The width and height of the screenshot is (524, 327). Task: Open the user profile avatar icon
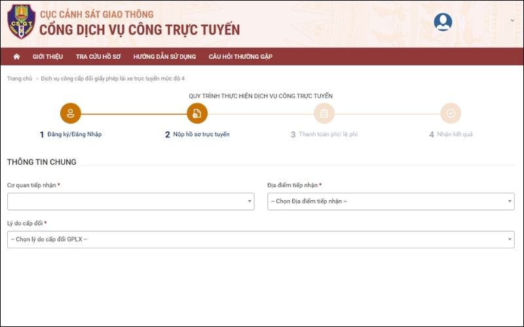coord(443,22)
